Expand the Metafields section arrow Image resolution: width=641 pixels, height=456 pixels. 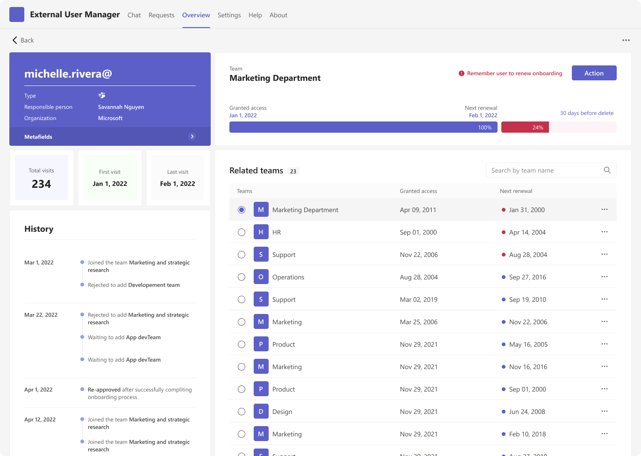pyautogui.click(x=192, y=136)
